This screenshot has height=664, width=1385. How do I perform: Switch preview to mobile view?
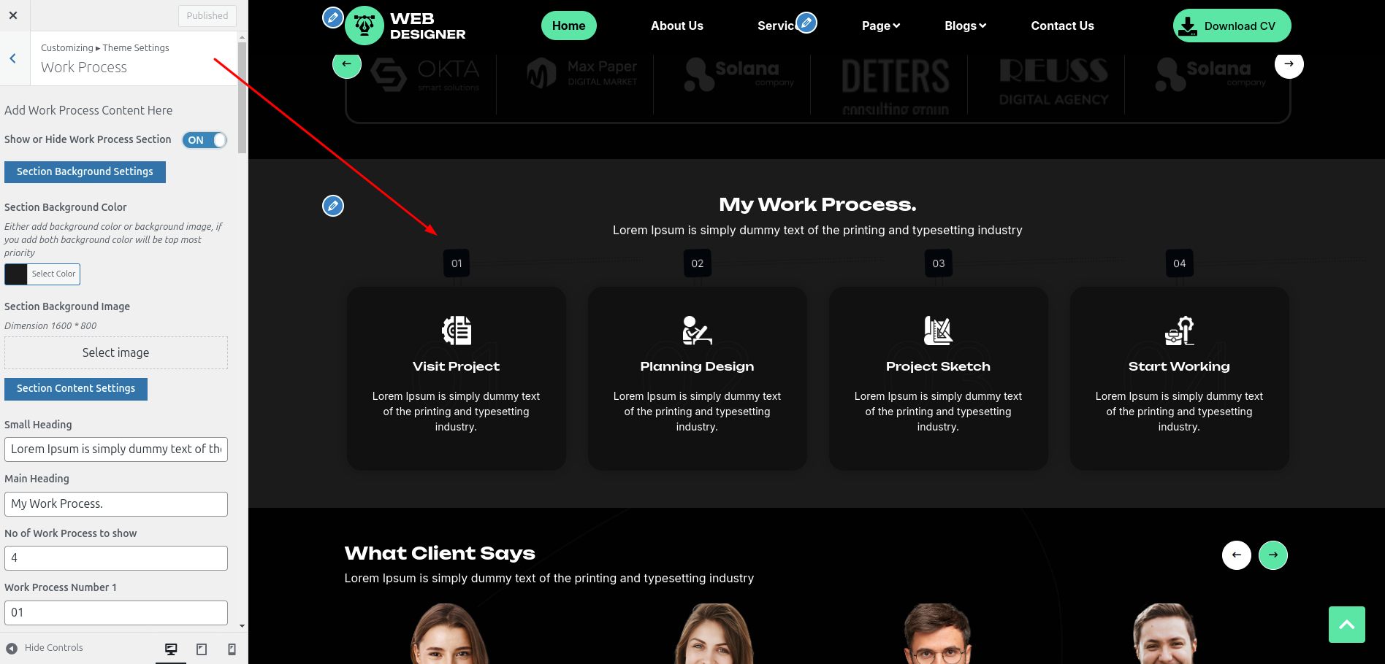click(232, 647)
